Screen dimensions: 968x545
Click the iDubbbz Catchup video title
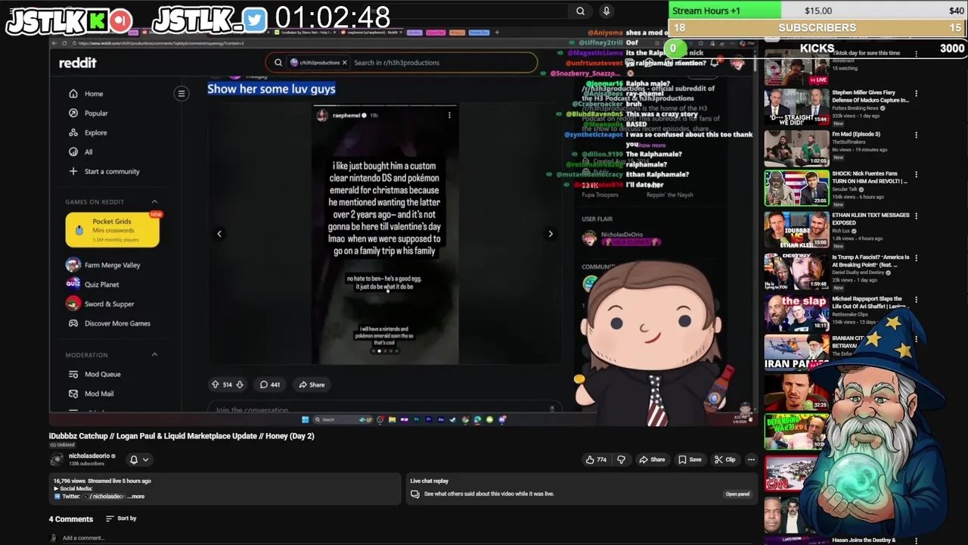tap(181, 436)
